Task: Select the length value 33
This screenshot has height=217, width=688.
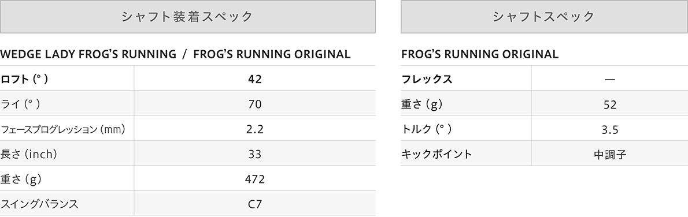Action: 254,154
